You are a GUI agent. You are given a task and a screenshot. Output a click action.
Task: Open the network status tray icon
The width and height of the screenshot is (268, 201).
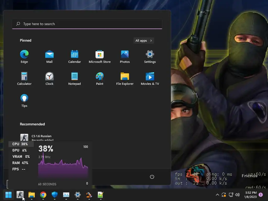click(231, 195)
